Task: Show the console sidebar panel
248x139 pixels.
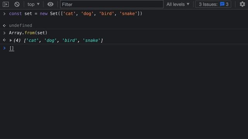Action: [6, 4]
